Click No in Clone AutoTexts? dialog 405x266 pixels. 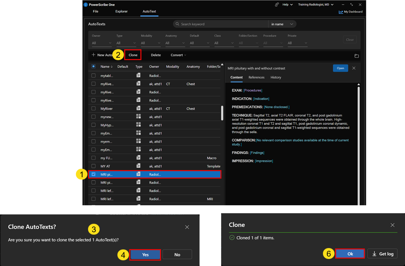coord(177,255)
